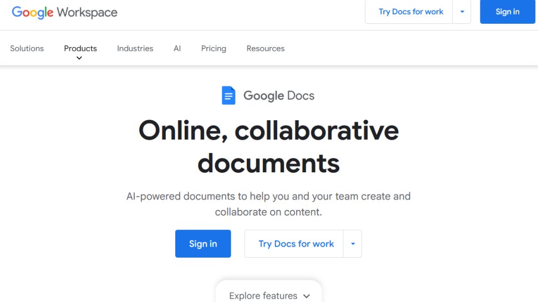Open the Products menu
The height and width of the screenshot is (302, 538).
(80, 48)
